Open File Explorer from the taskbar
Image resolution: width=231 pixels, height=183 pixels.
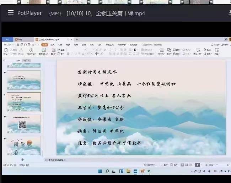coord(129,171)
